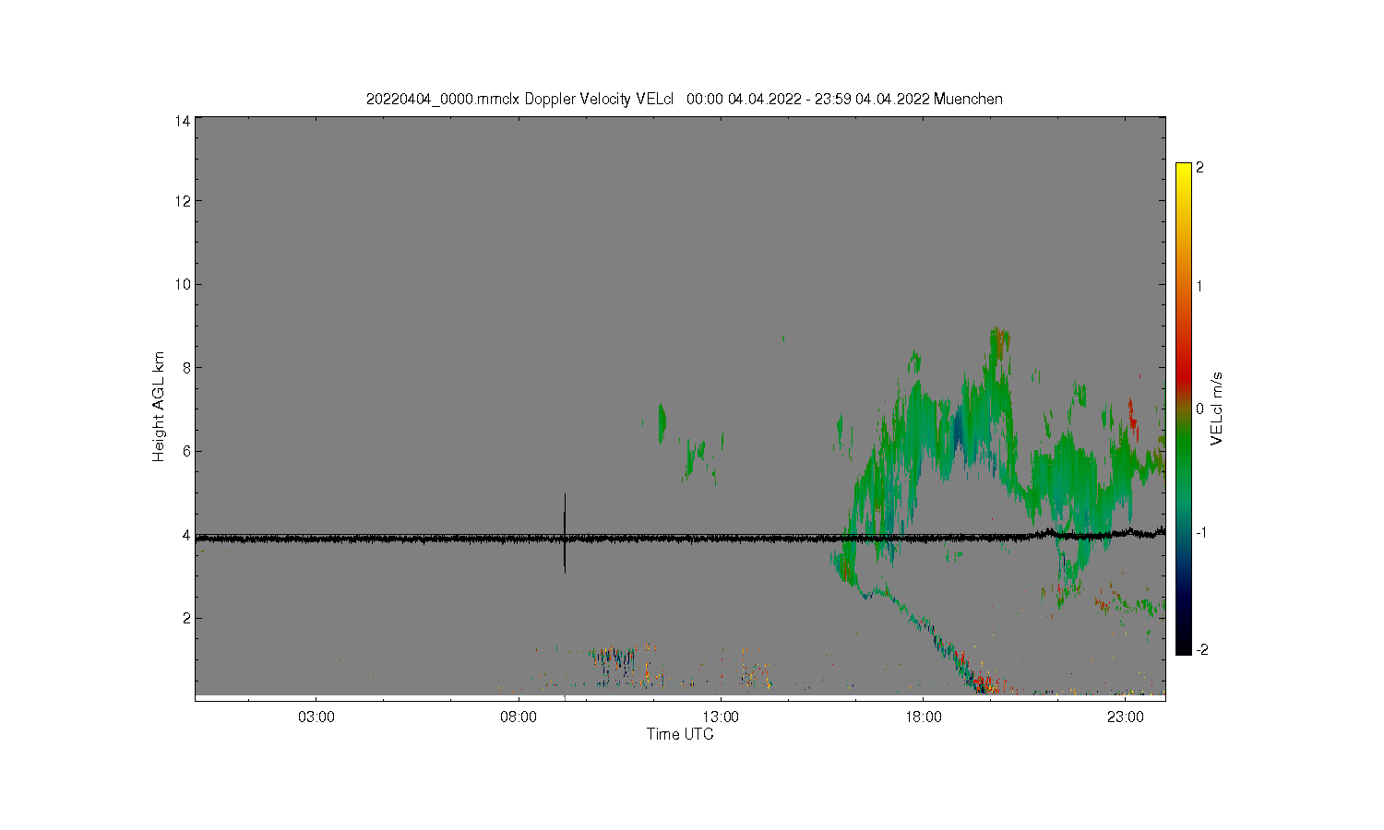Click the vertical velocity colorbar
This screenshot has height=830, width=1384.
pos(1183,409)
